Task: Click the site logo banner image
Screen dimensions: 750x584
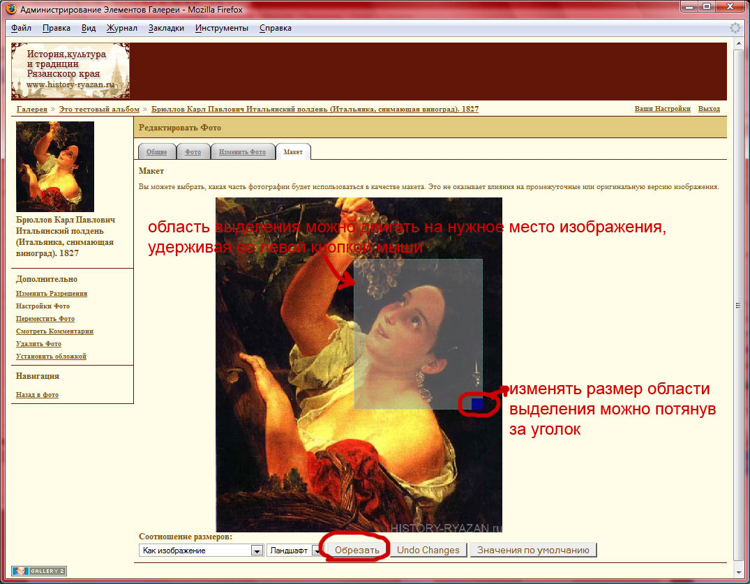Action: [x=70, y=70]
